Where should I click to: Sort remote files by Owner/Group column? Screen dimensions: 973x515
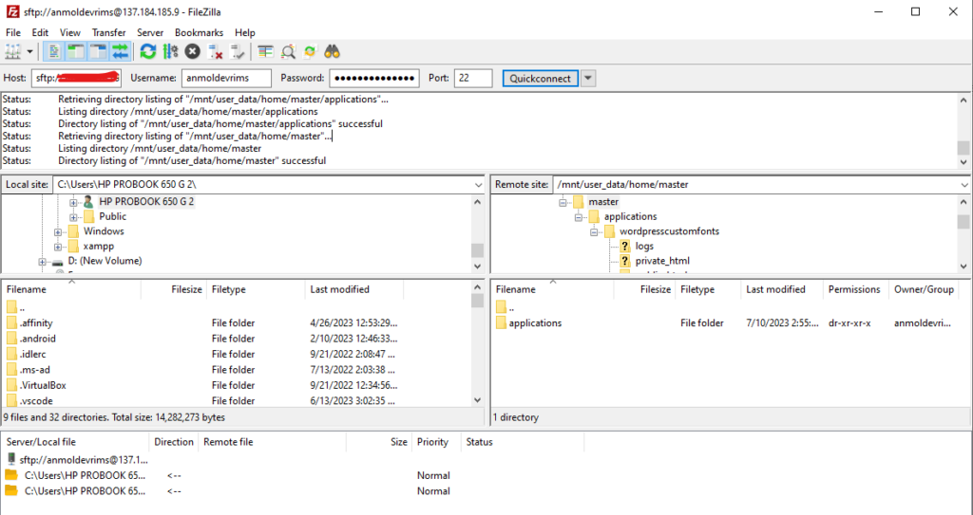click(x=924, y=289)
